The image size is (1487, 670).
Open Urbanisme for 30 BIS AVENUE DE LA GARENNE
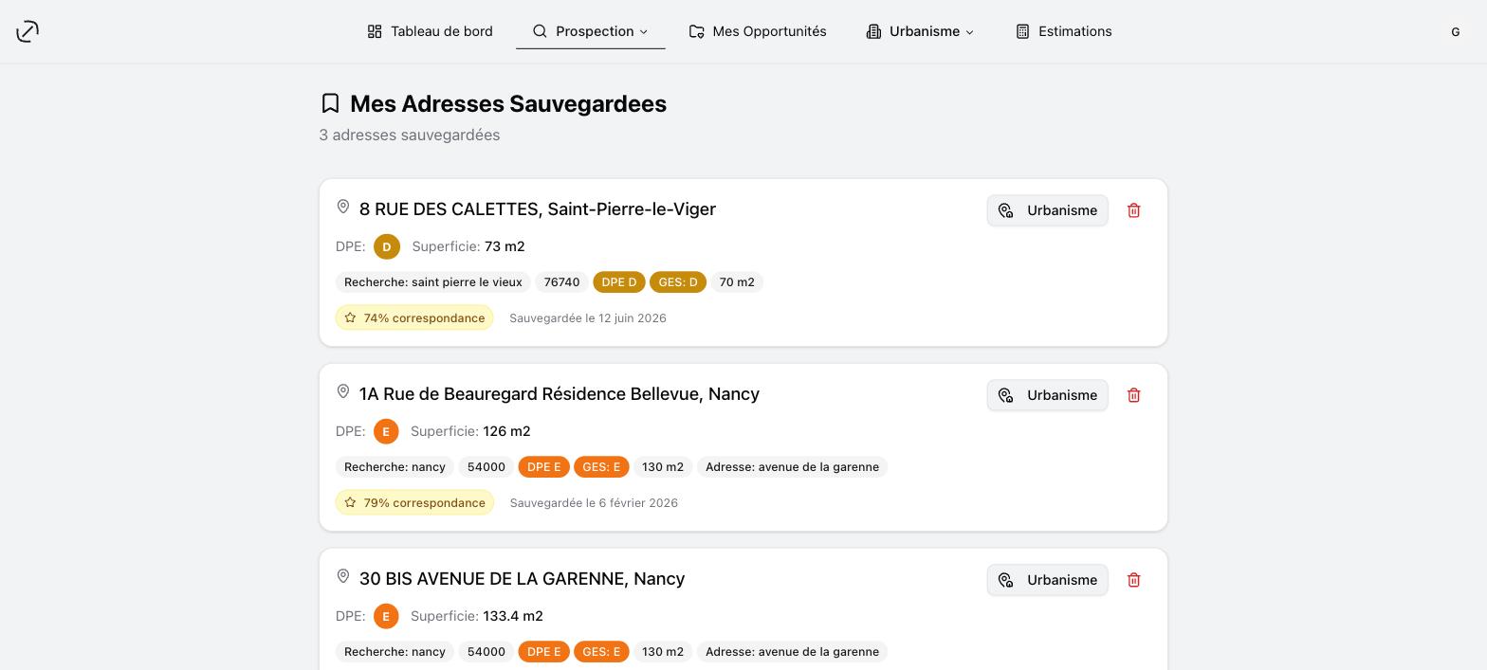click(x=1048, y=580)
